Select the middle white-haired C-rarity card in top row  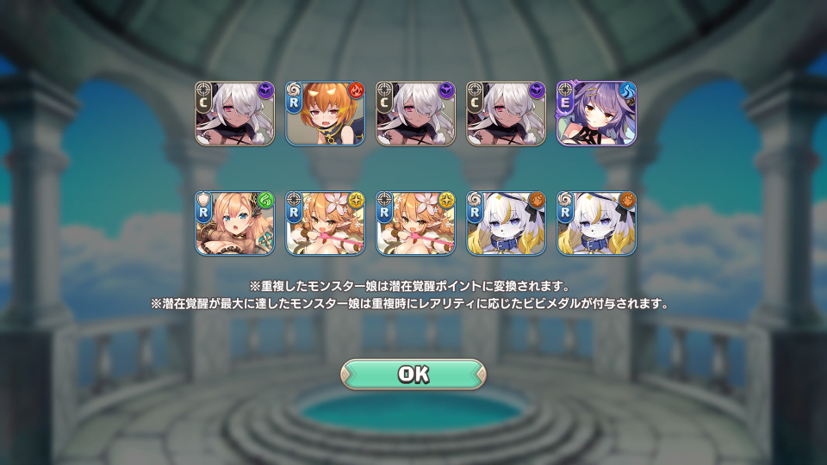(415, 114)
